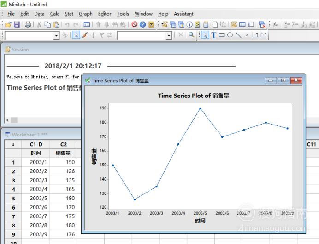Open the Window menu
Screen dimensions: 319x244
point(143,14)
